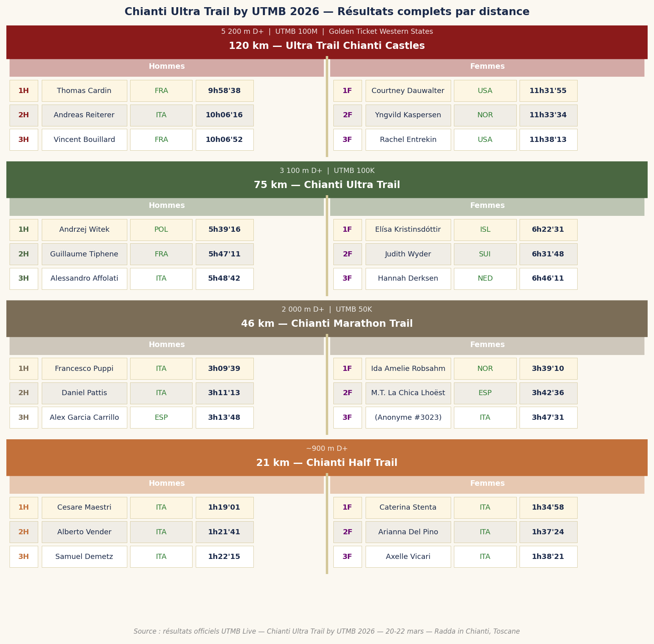This screenshot has width=654, height=644.
Task: Select Elísa Kristinsdóttir's name cell
Action: 408,230
